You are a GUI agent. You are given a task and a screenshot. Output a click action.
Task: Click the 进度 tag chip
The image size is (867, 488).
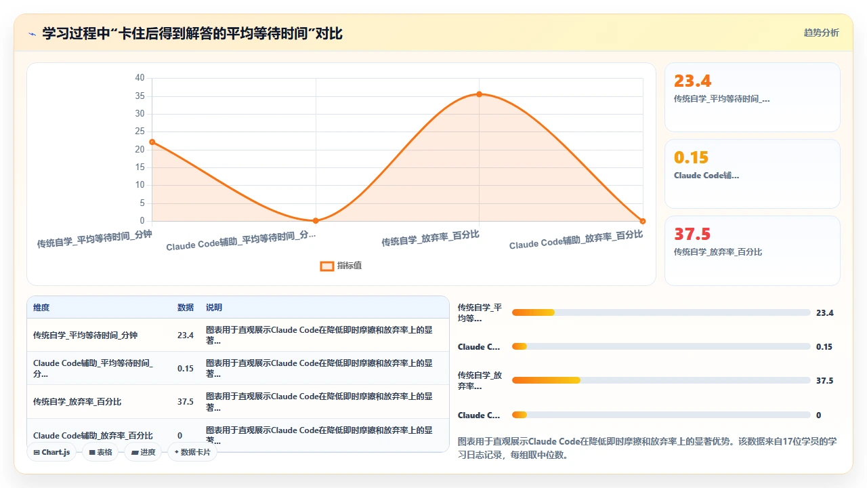coord(143,452)
